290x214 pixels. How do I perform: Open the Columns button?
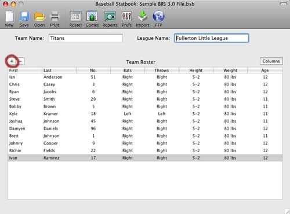271,61
